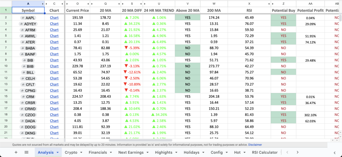
Task: Open the Holidays tab dropdown arrow
Action: 203,153
